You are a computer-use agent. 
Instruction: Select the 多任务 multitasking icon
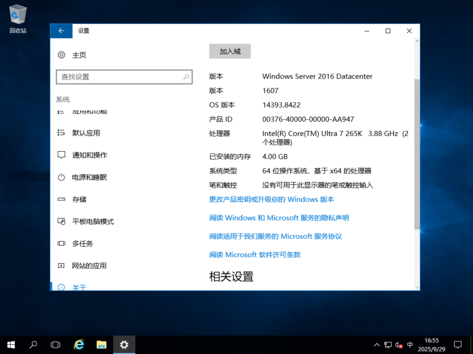[61, 243]
